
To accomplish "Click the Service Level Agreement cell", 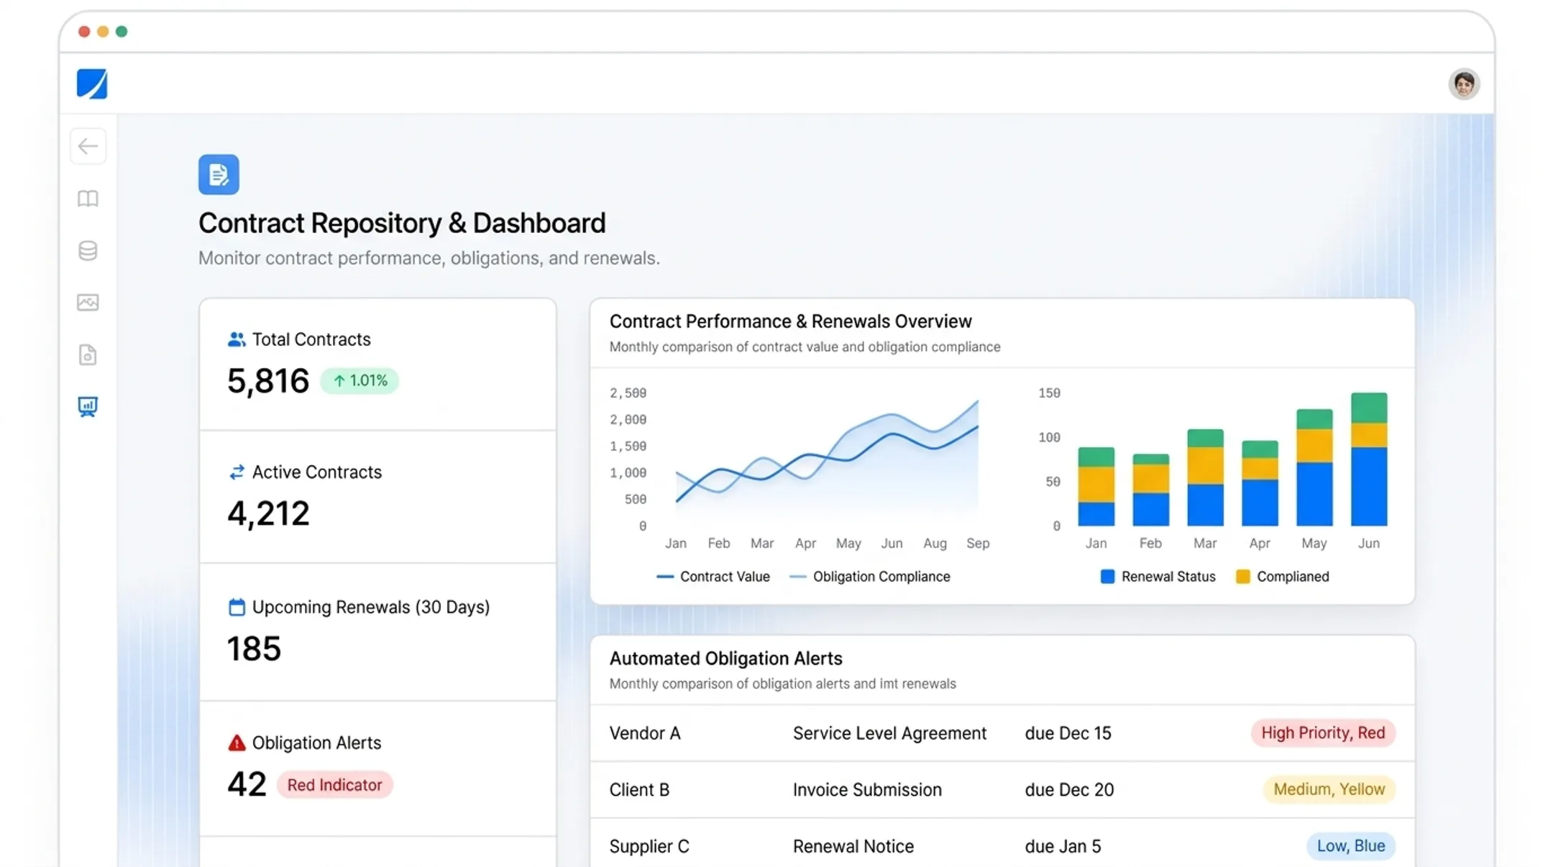I will point(889,733).
